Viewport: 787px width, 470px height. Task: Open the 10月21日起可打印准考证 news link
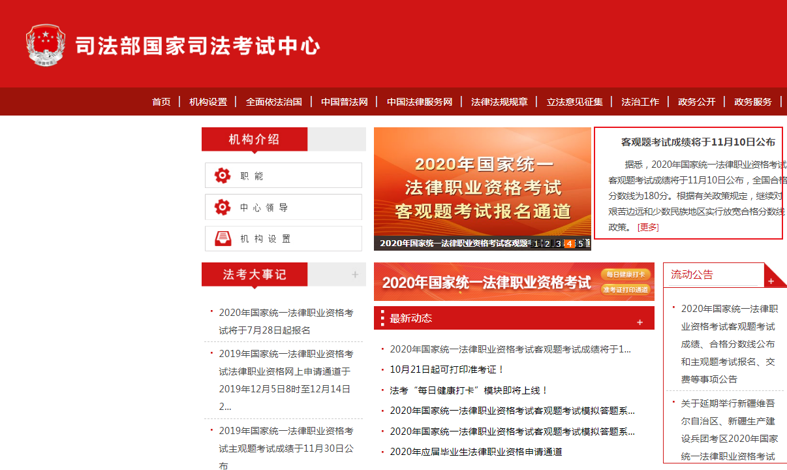[447, 369]
